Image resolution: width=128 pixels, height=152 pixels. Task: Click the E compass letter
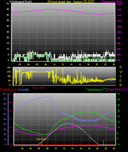[x=120, y=81]
